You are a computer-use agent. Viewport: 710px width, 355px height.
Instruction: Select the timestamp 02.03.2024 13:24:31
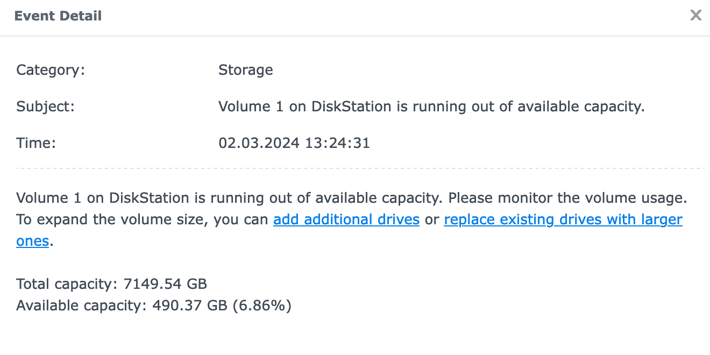(294, 143)
